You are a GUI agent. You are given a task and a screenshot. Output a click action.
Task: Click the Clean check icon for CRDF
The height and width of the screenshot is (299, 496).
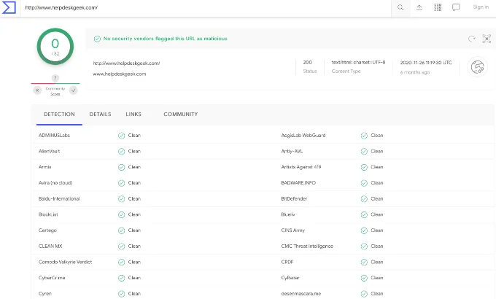(x=364, y=263)
